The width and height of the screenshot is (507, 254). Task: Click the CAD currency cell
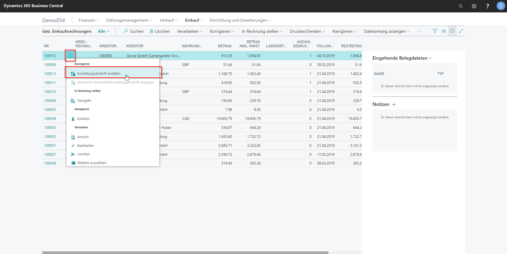coord(186,119)
